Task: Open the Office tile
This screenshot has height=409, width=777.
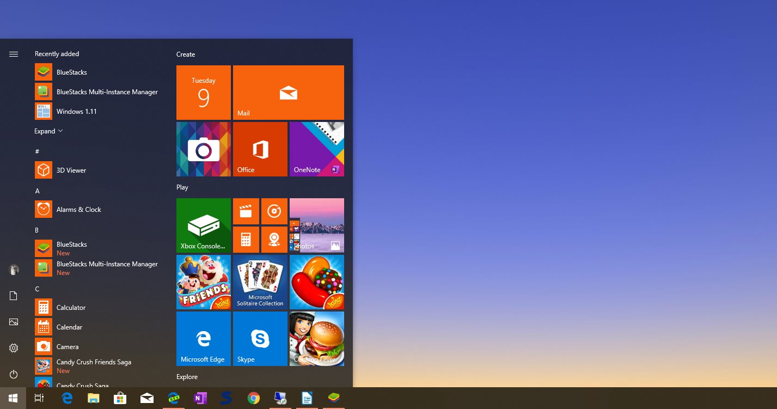Action: point(260,149)
